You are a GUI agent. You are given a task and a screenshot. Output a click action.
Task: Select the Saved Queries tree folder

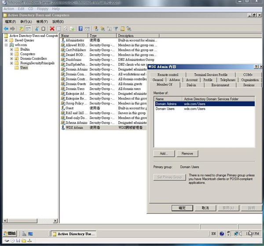click(x=24, y=40)
